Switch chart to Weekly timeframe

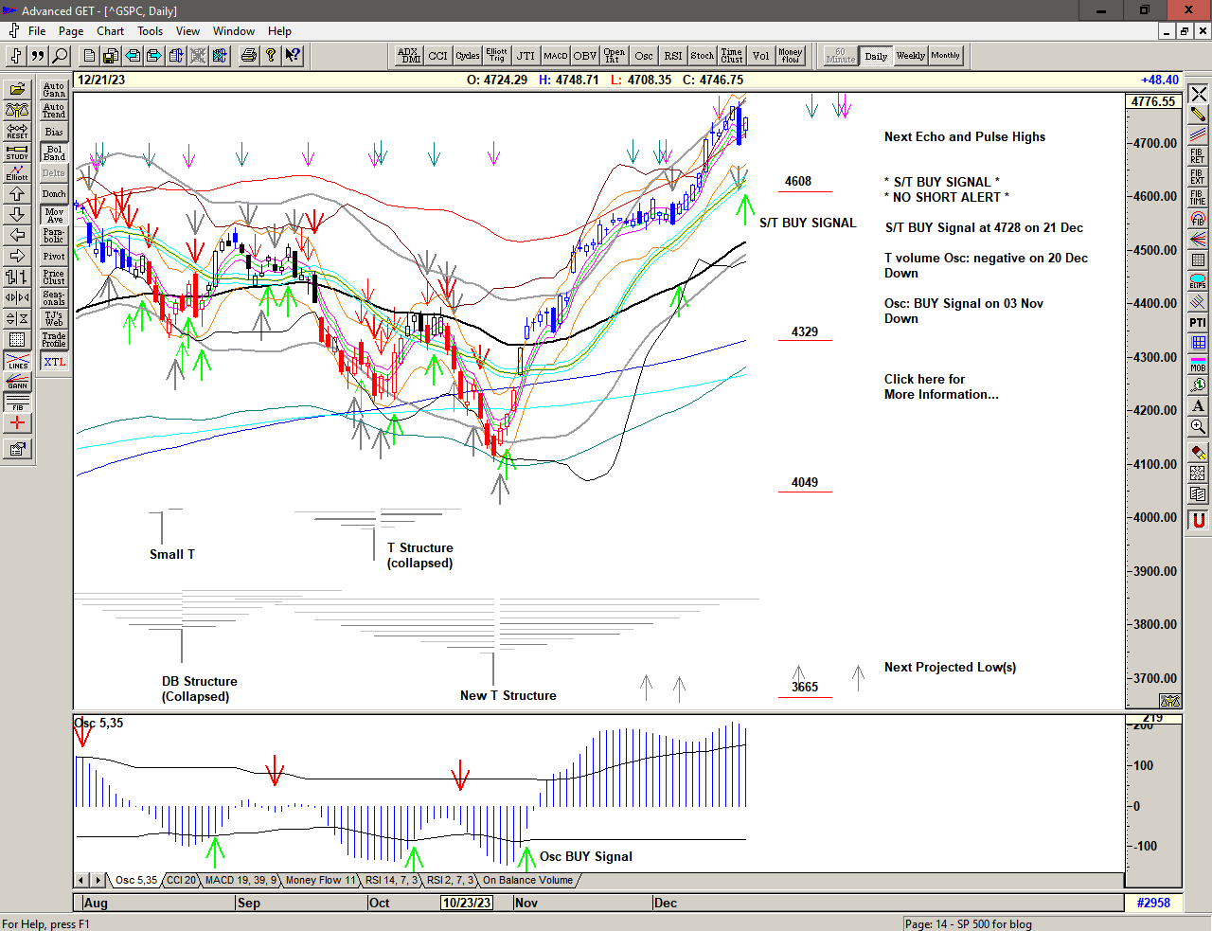910,56
